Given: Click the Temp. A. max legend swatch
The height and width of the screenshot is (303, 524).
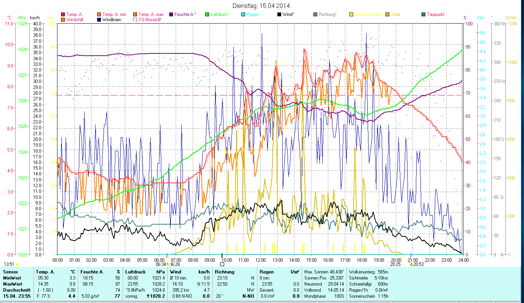Looking at the screenshot, I should pyautogui.click(x=135, y=15).
